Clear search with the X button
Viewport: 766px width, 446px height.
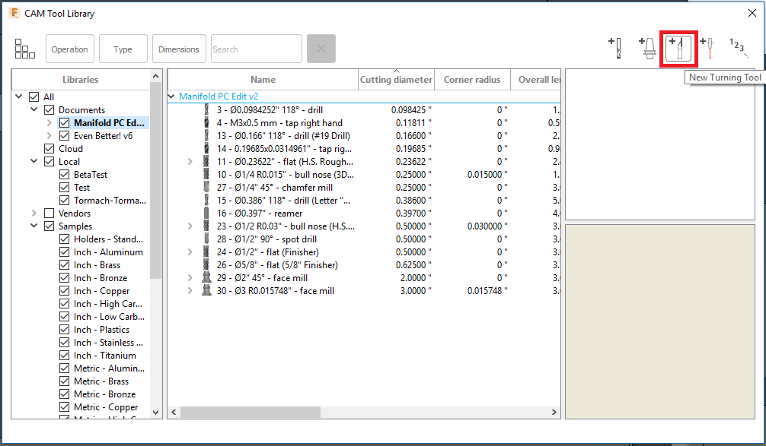pyautogui.click(x=321, y=49)
